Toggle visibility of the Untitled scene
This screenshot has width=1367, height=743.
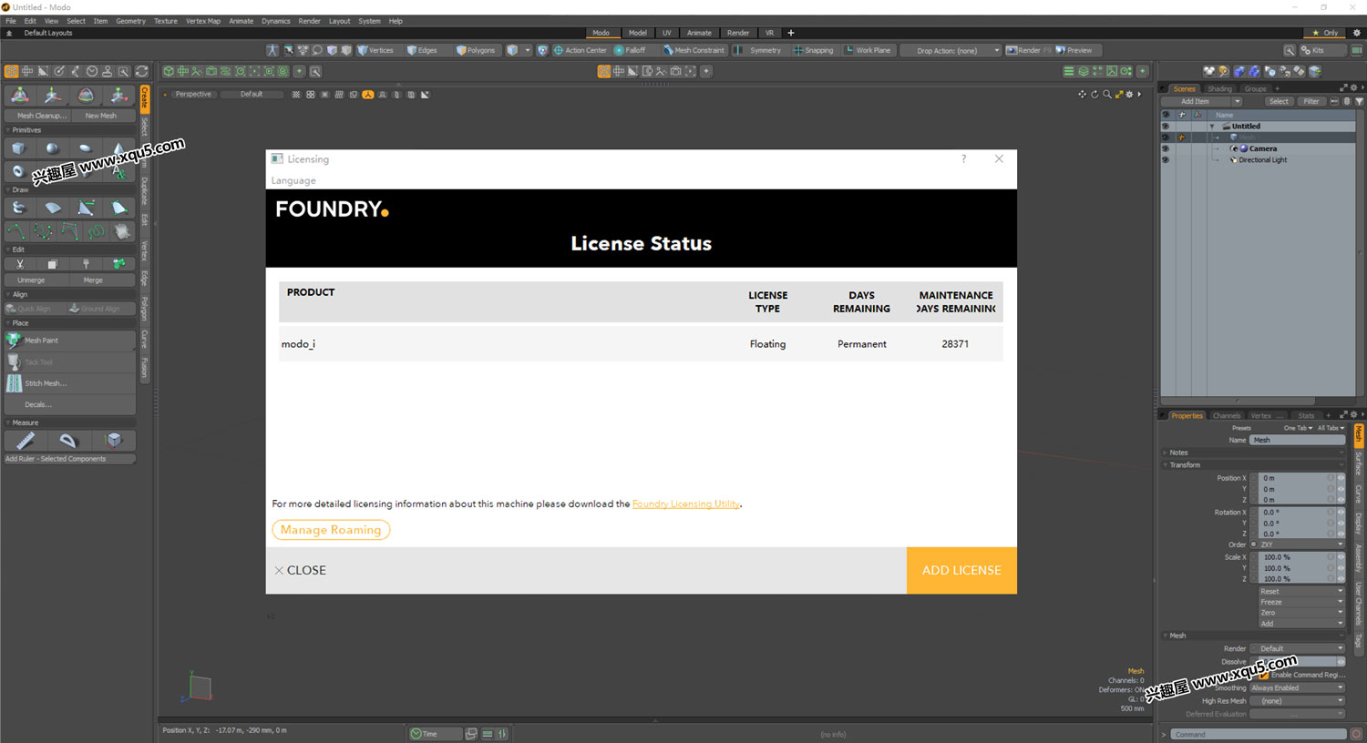tap(1166, 127)
